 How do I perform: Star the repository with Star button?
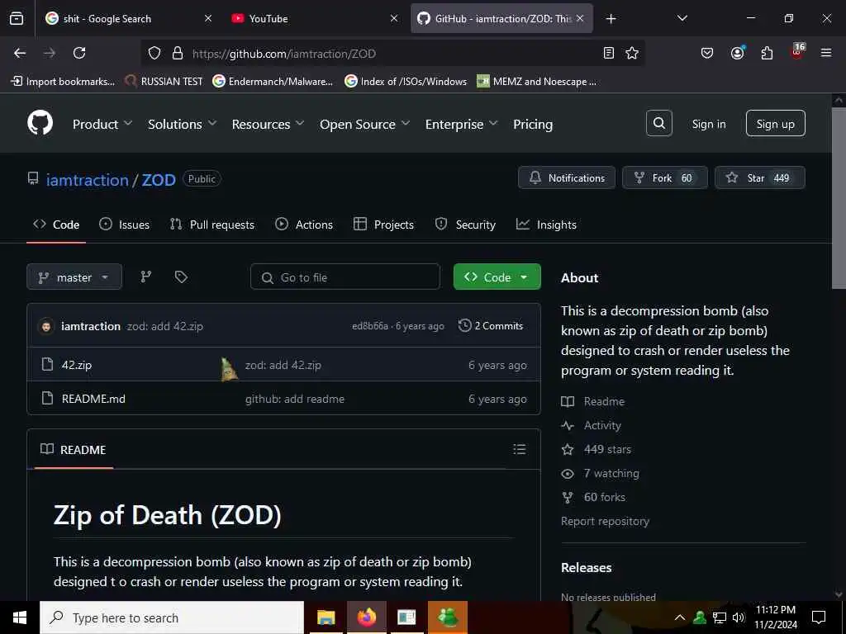click(760, 177)
